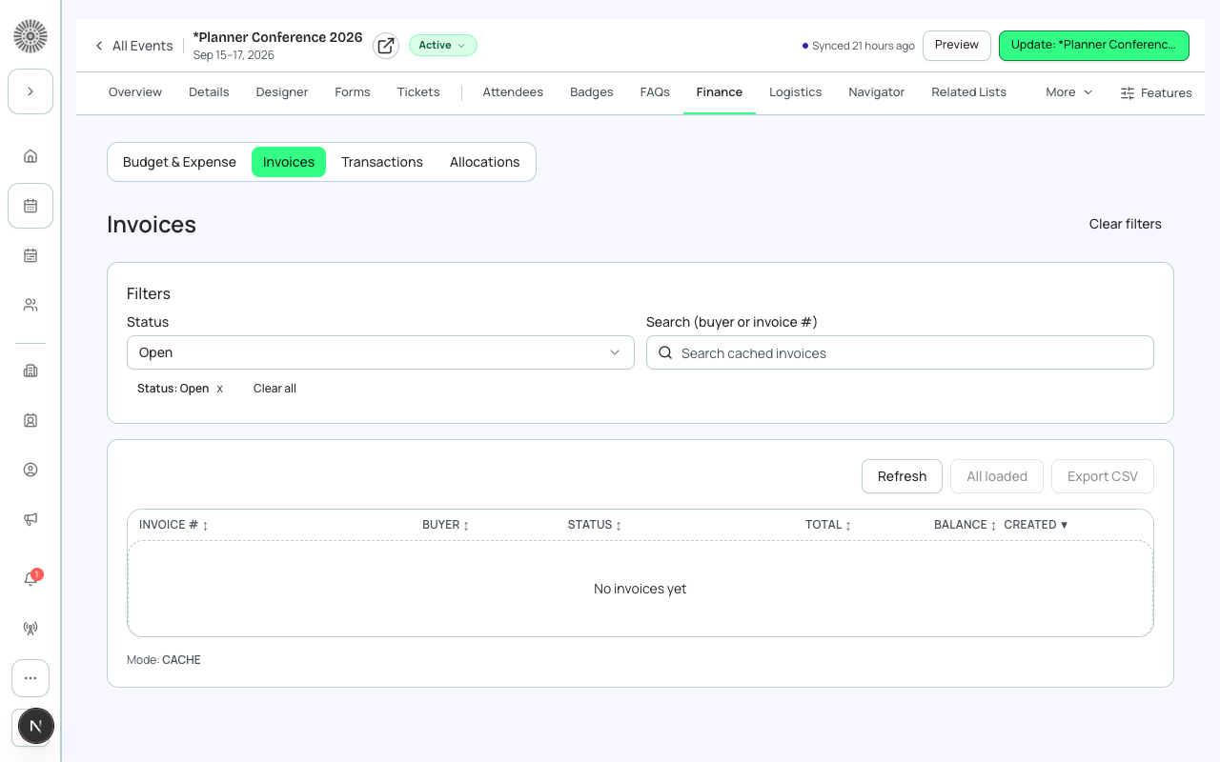This screenshot has height=762, width=1220.
Task: Click Clear filters at top right
Action: pos(1126,224)
